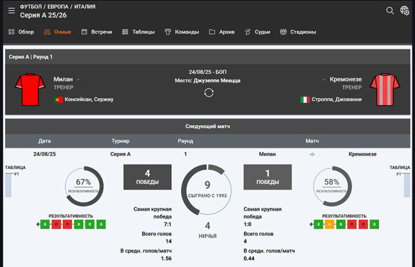Viewport: 415px width, 267px height.
Task: Click the venue Джузеппе Меацца text
Action: [x=217, y=81]
